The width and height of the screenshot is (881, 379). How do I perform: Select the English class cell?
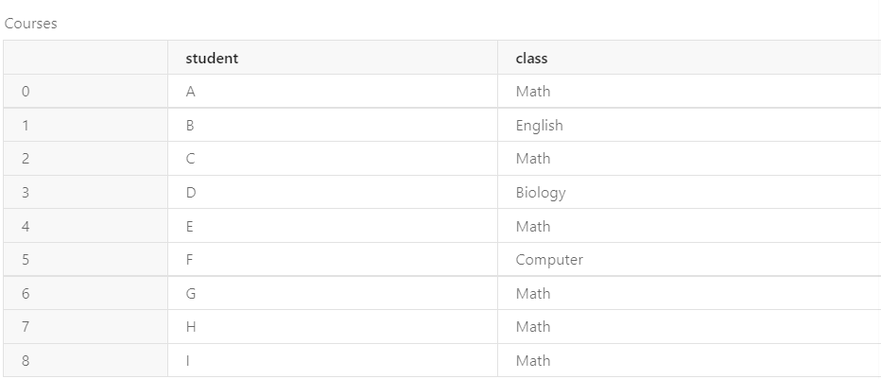point(539,126)
